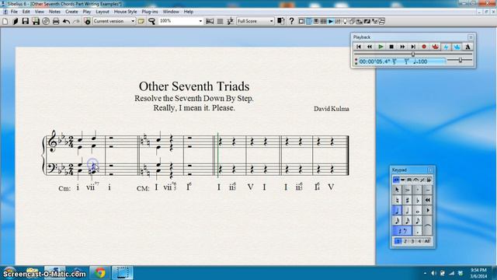
Task: Toggle the blue lightning Live Tempo button
Action: point(446,47)
